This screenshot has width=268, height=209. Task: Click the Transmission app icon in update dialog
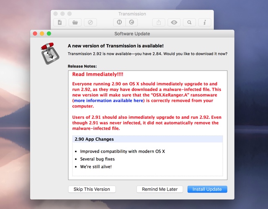(x=50, y=54)
